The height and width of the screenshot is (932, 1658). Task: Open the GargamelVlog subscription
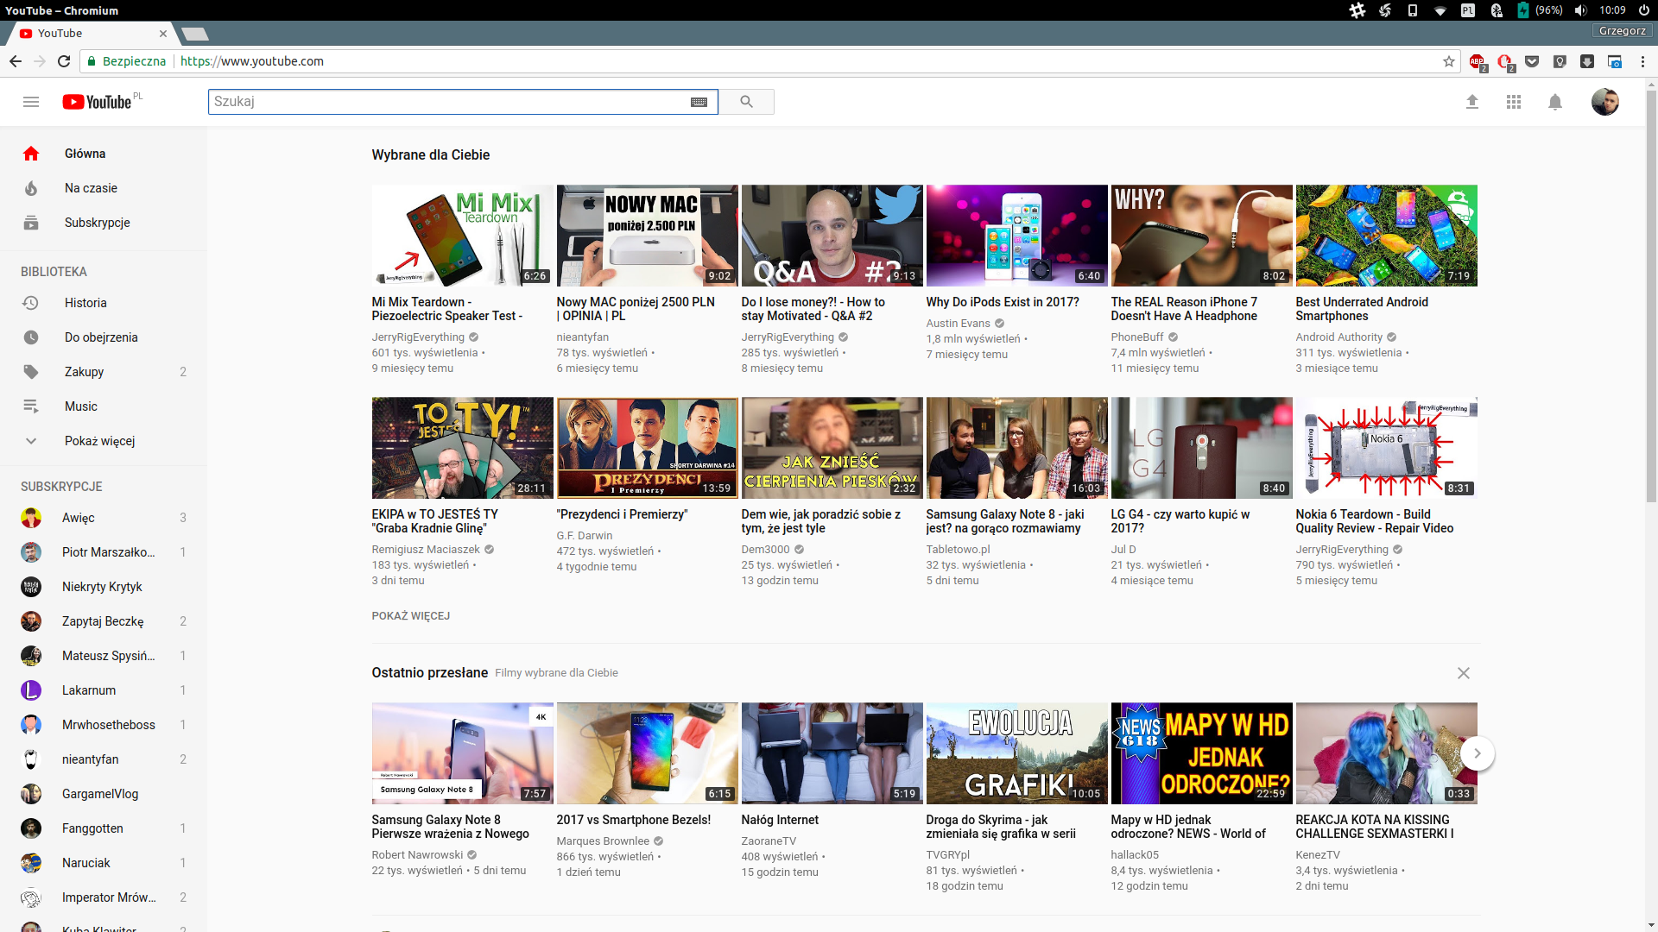tap(104, 794)
